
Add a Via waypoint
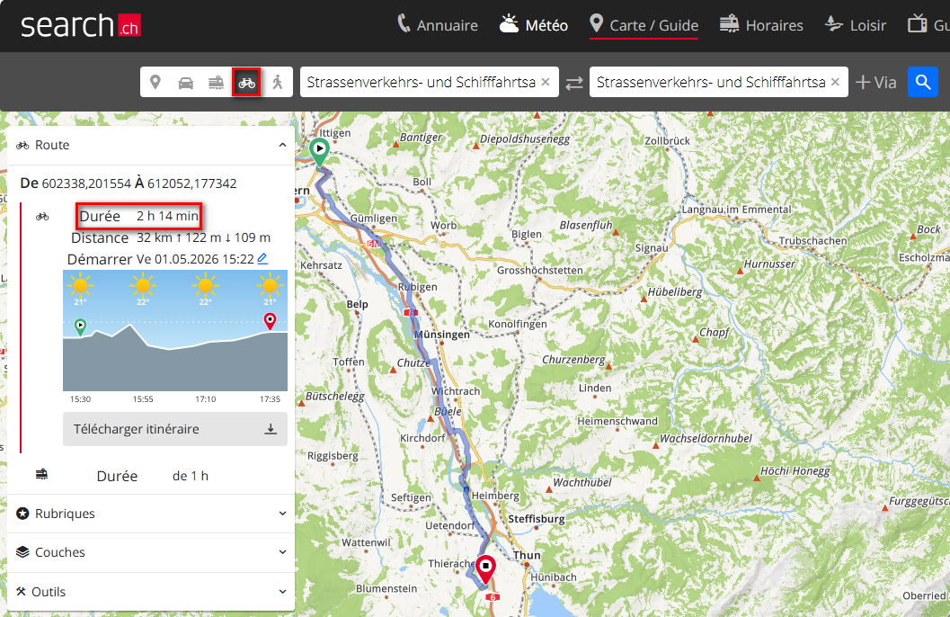pyautogui.click(x=875, y=83)
